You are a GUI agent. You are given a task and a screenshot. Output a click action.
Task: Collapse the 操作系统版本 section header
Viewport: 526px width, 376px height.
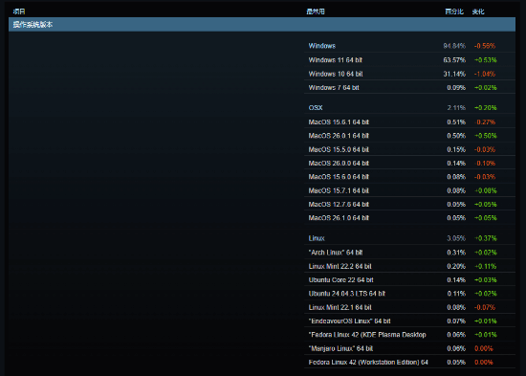[262, 25]
